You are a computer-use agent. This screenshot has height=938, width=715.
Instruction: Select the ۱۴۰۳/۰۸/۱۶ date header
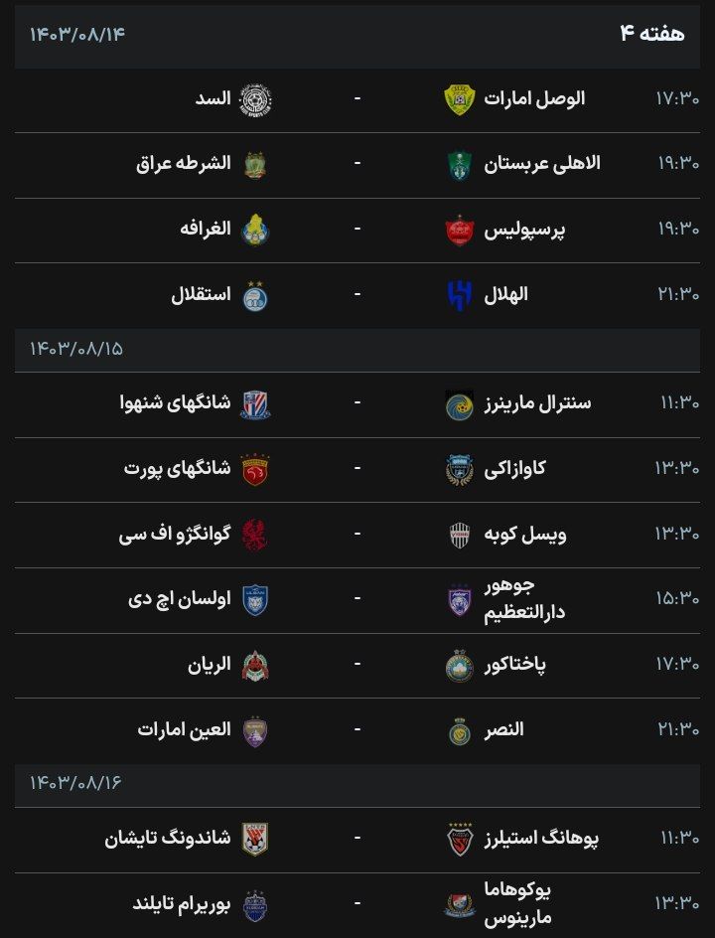75,783
